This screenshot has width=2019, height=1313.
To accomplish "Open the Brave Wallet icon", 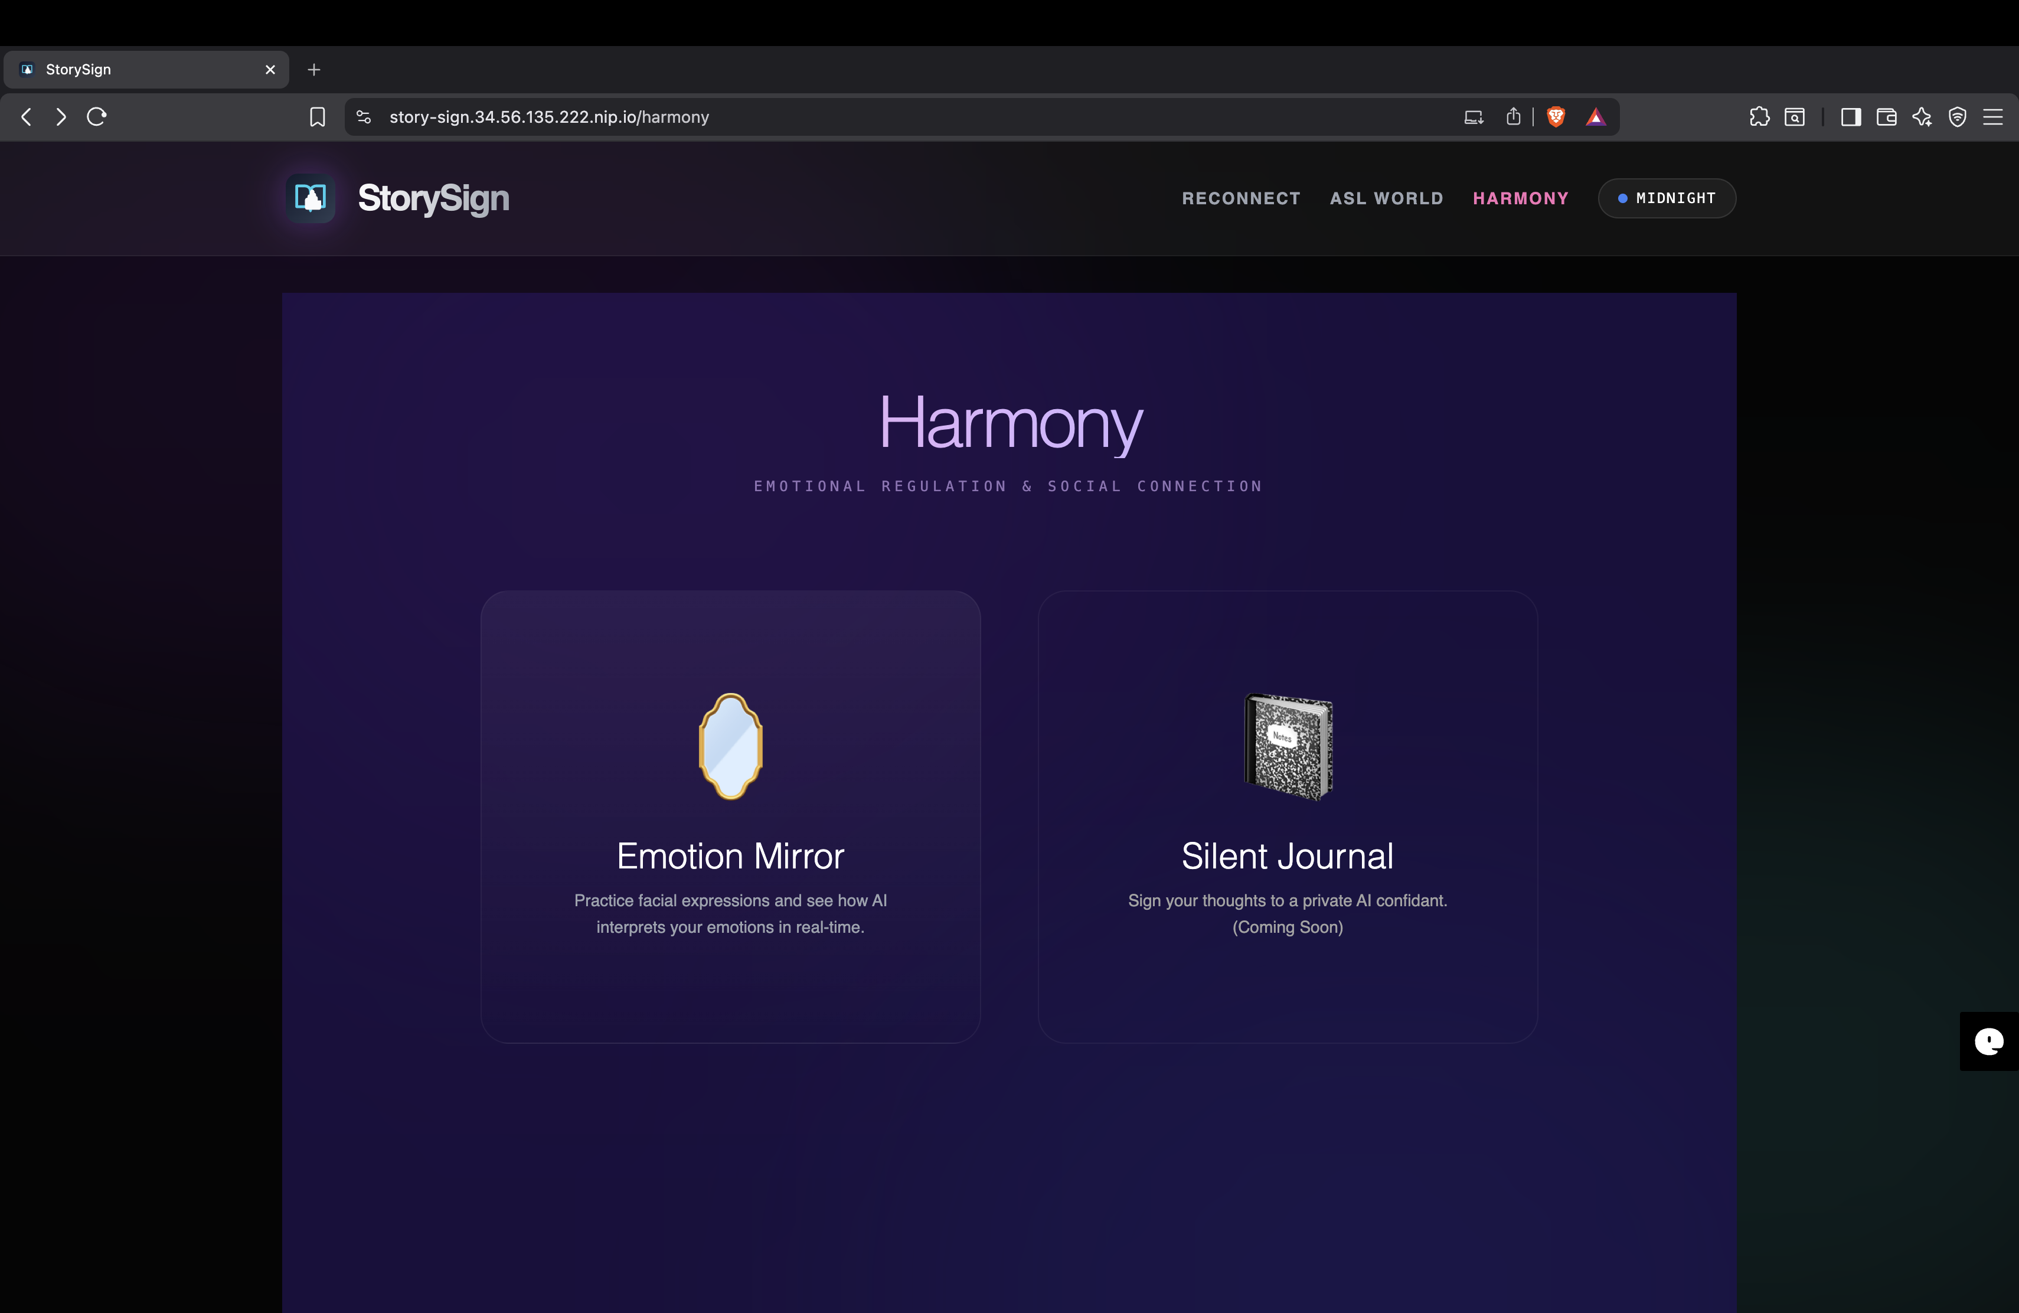I will pyautogui.click(x=1886, y=117).
